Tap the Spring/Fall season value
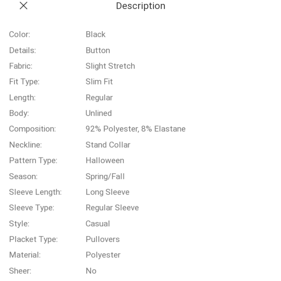The height and width of the screenshot is (281, 281). (x=105, y=176)
